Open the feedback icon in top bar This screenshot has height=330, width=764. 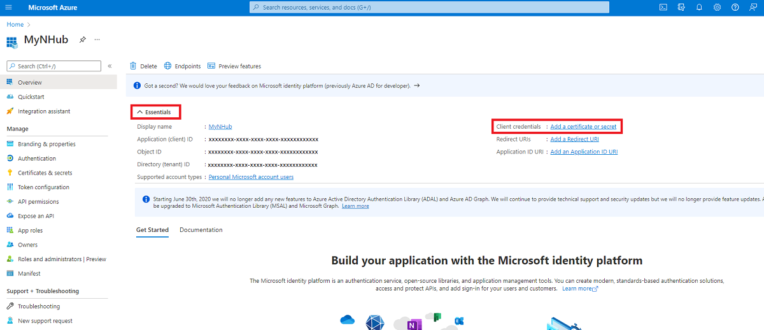pyautogui.click(x=753, y=7)
